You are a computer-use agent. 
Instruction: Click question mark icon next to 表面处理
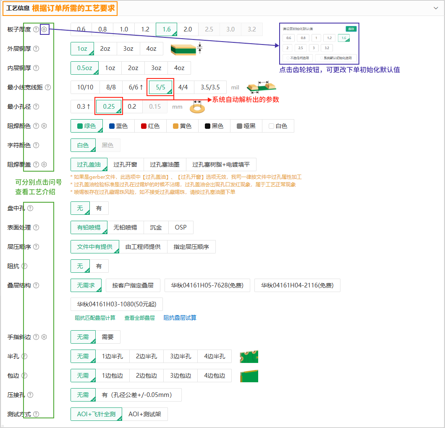coord(36,227)
